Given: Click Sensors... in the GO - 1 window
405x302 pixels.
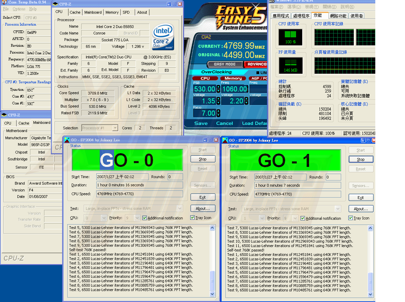Looking at the screenshot, I should [x=361, y=186].
